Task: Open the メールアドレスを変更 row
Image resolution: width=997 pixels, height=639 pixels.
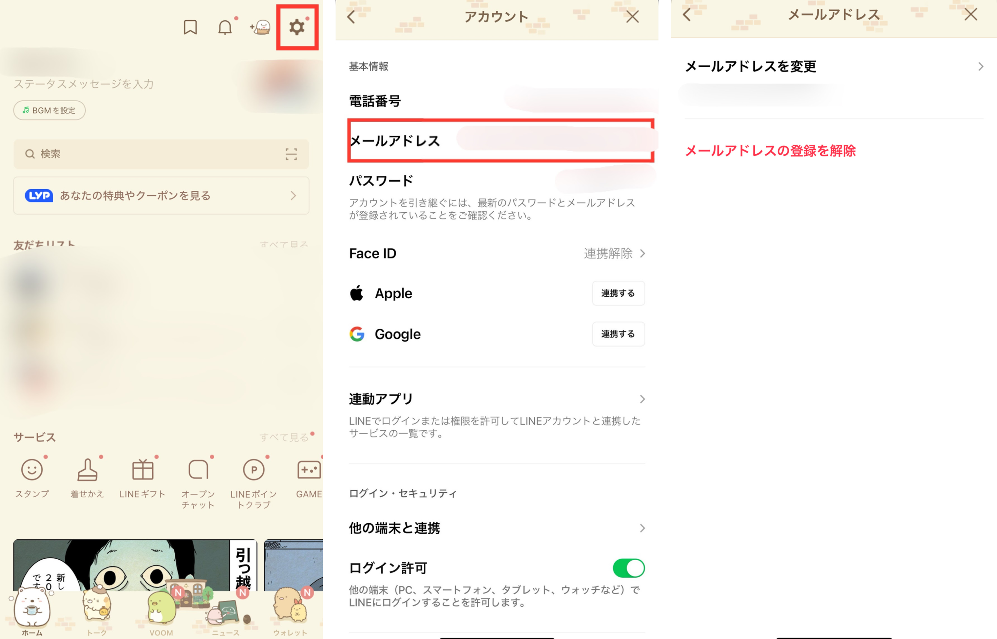Action: [834, 66]
